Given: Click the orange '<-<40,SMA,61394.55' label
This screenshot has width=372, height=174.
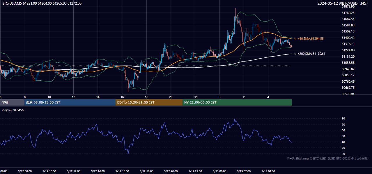Looking at the screenshot, I should (x=309, y=39).
